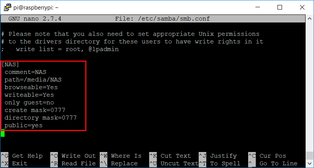Click the ^W Where Is shortcut
The image size is (314, 168).
coord(121,156)
